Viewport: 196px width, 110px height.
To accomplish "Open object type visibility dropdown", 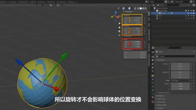I will [x=119, y=8].
